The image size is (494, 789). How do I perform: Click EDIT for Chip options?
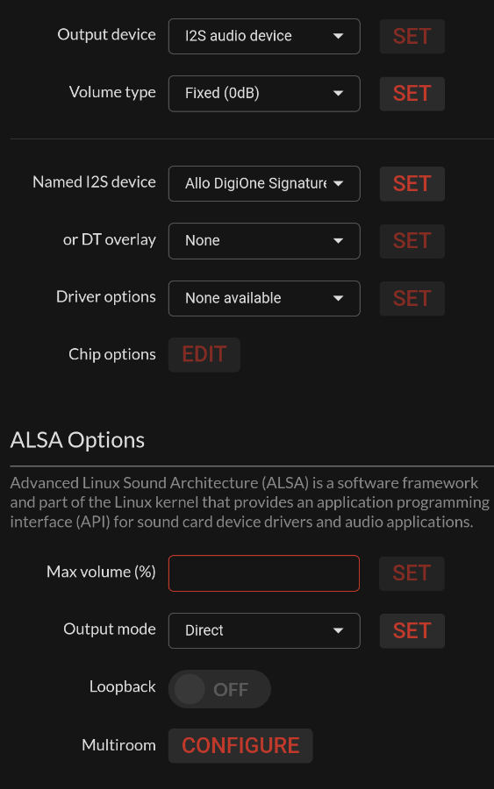204,355
